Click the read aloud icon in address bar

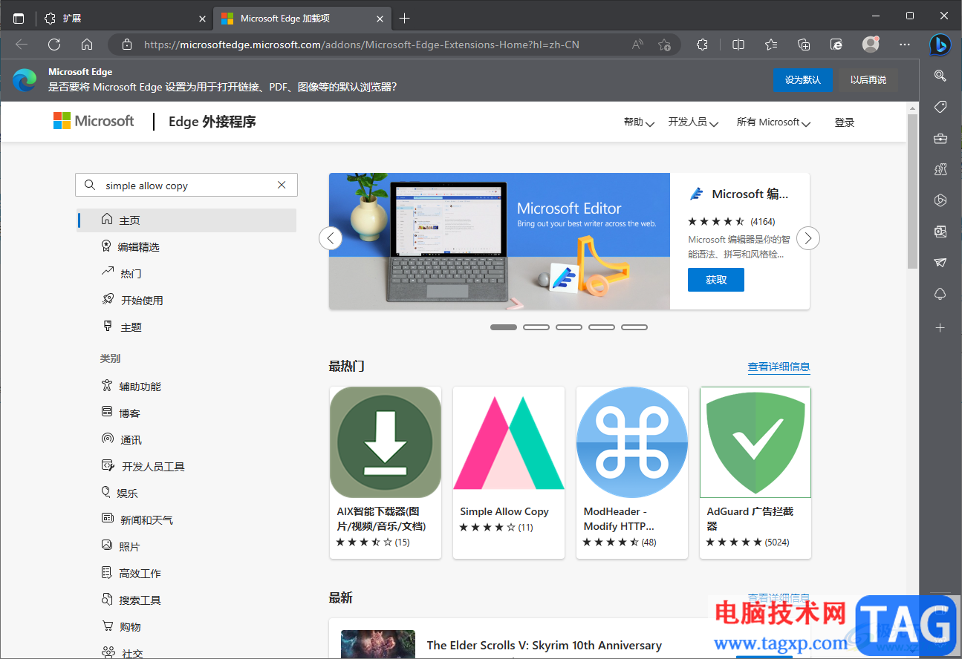point(637,45)
